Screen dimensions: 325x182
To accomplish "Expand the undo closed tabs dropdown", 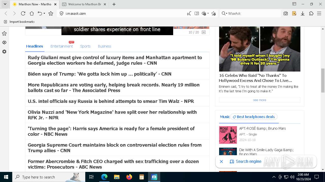I will coord(44,13).
